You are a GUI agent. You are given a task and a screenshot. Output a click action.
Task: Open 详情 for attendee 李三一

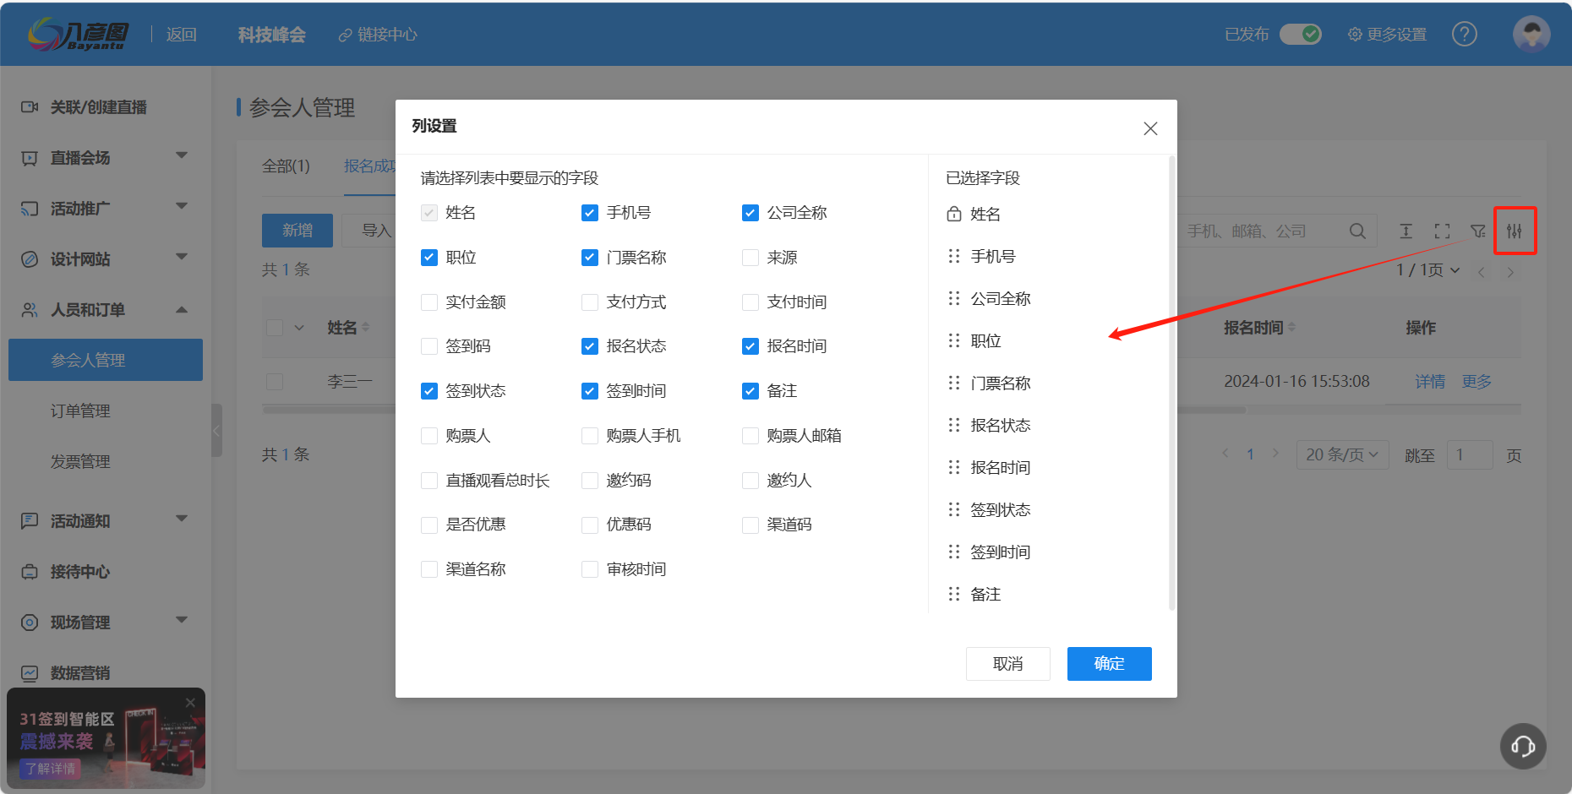pyautogui.click(x=1430, y=381)
